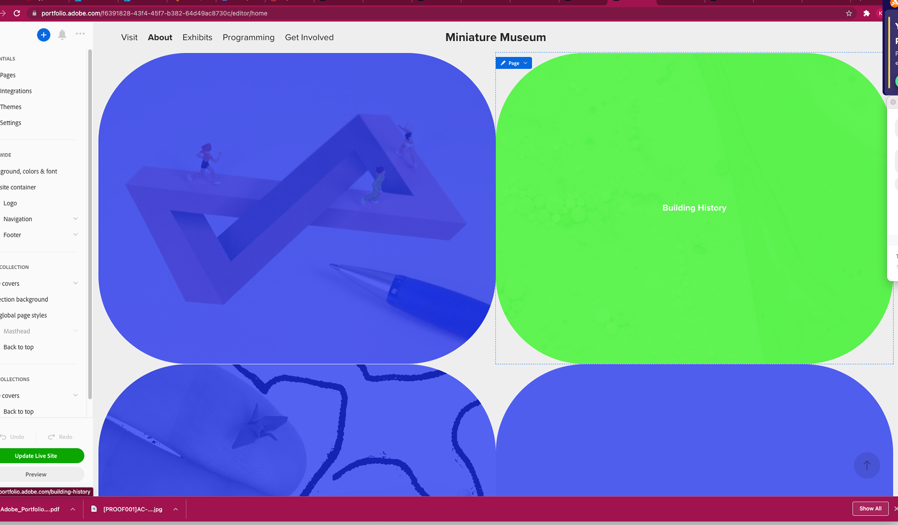Open the Exhibits nav item
Viewport: 898px width, 525px height.
197,37
